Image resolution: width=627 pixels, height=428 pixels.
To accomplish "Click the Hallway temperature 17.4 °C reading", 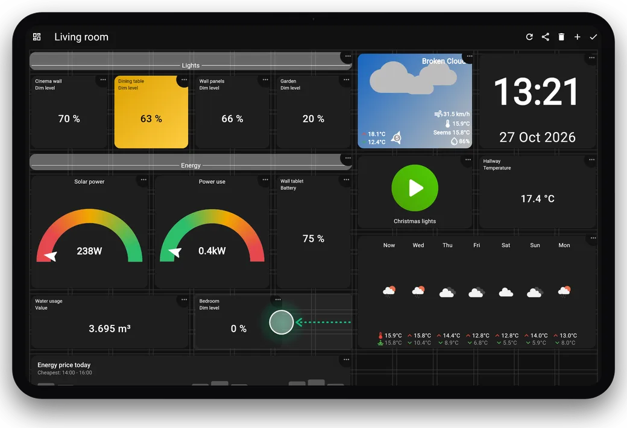I will (537, 199).
